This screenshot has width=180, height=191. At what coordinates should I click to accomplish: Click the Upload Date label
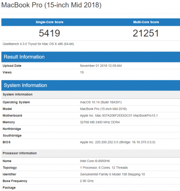12,66
